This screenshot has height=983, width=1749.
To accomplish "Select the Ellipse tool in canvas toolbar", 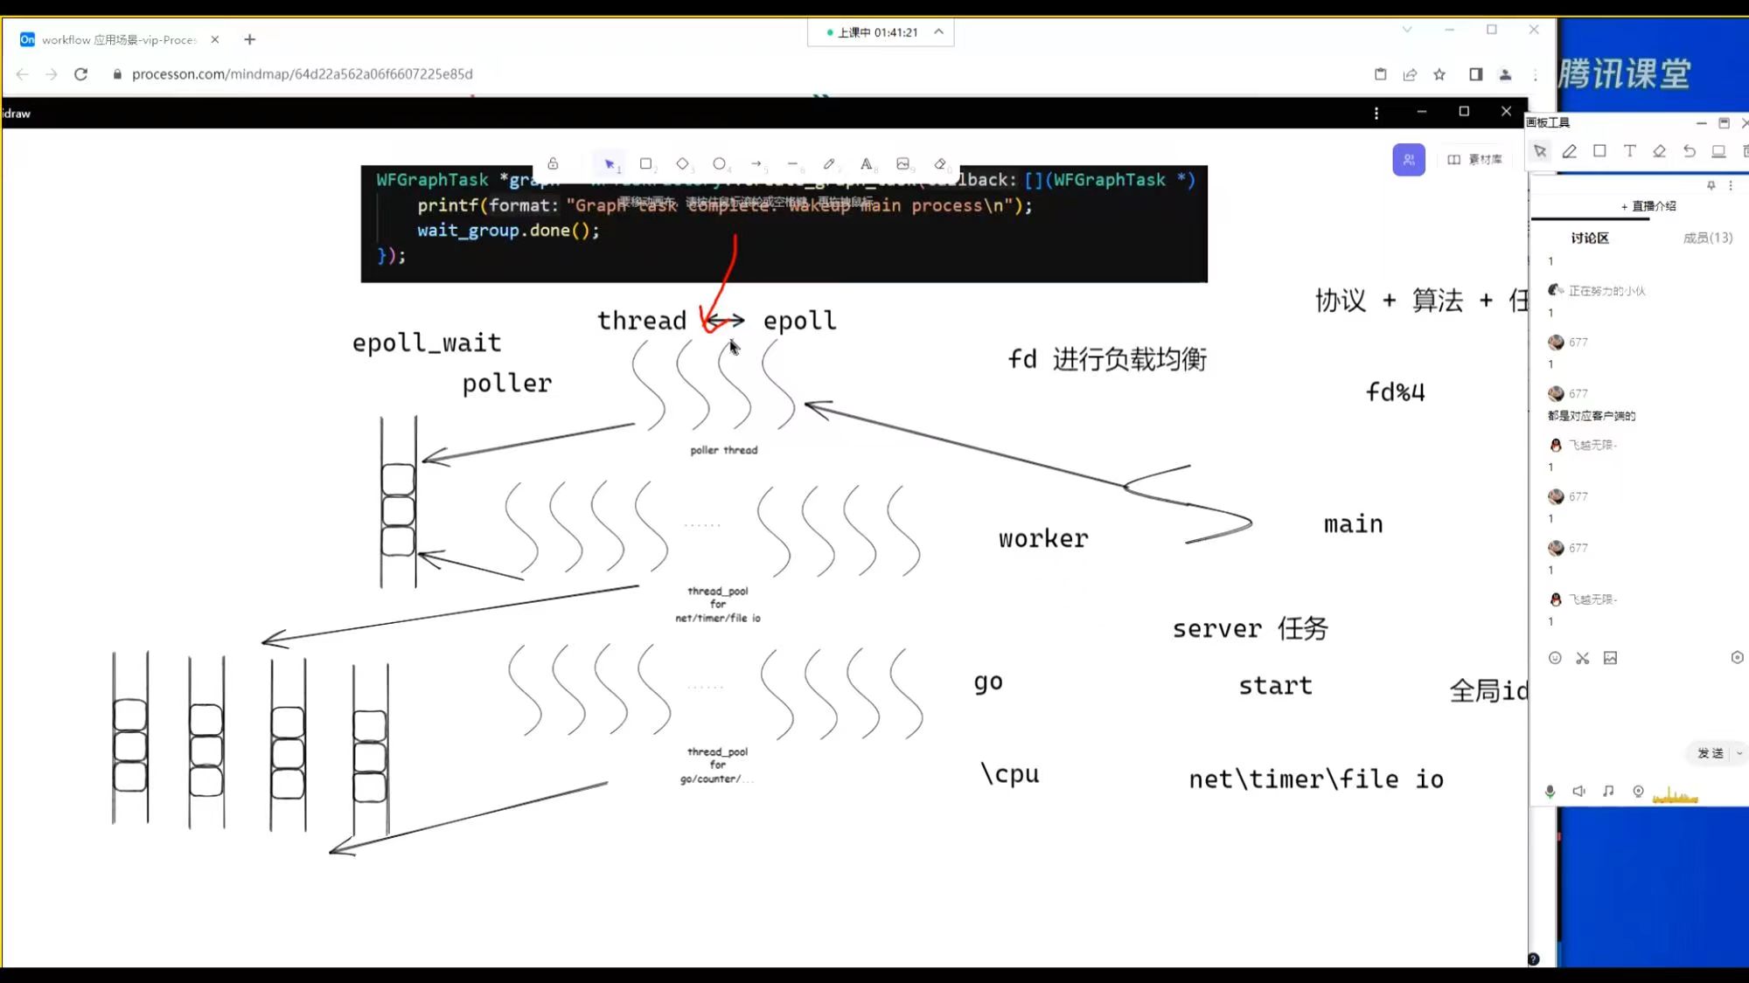I will tap(720, 163).
